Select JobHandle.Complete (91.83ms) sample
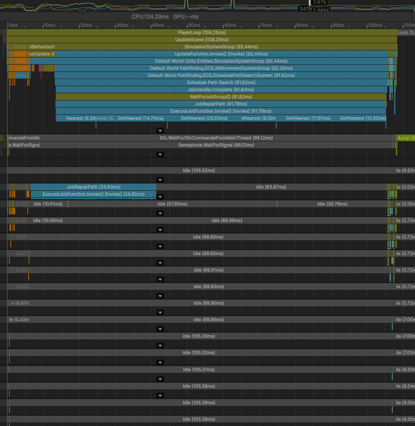415x426 pixels. (221, 90)
